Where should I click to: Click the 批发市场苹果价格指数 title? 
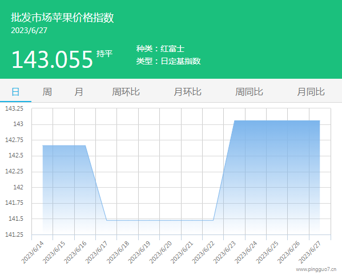point(62,18)
